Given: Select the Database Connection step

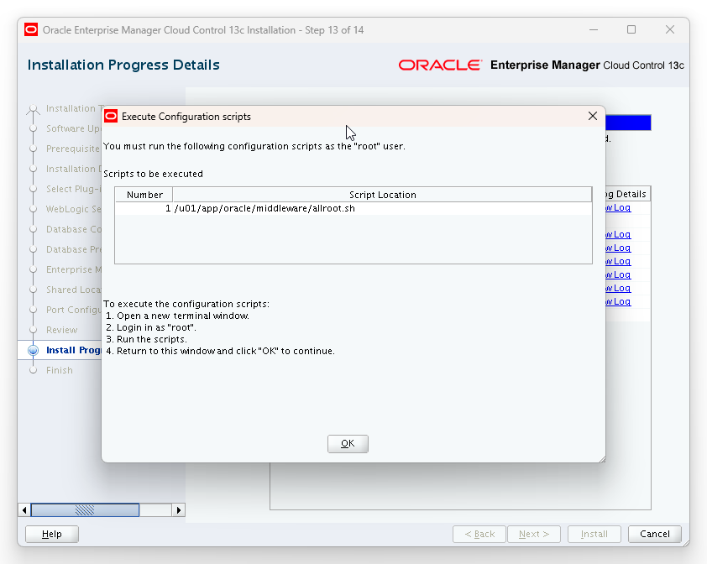Looking at the screenshot, I should point(74,229).
